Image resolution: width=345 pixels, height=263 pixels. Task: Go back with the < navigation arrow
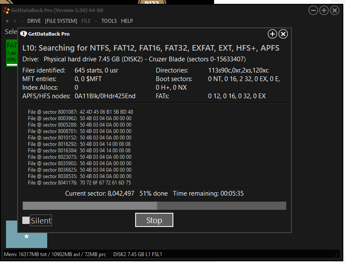(7, 21)
